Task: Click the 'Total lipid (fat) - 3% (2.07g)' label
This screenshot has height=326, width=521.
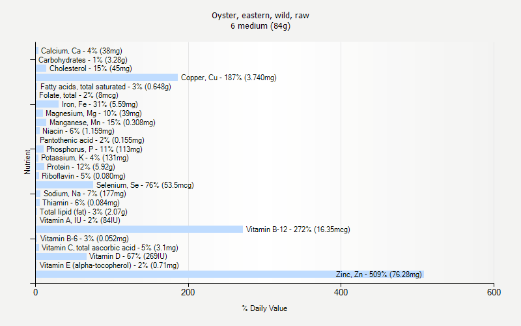Action: pyautogui.click(x=83, y=211)
